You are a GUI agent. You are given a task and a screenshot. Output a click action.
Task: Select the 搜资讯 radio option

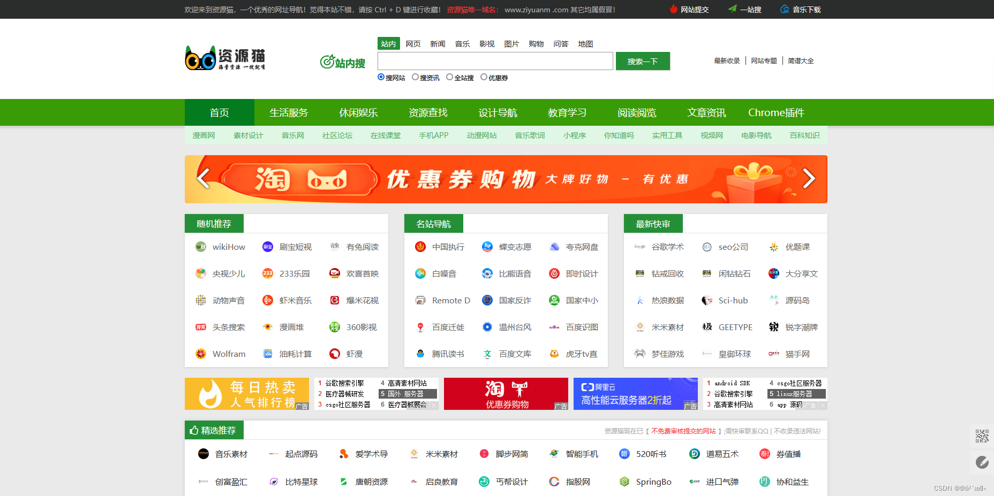click(415, 77)
